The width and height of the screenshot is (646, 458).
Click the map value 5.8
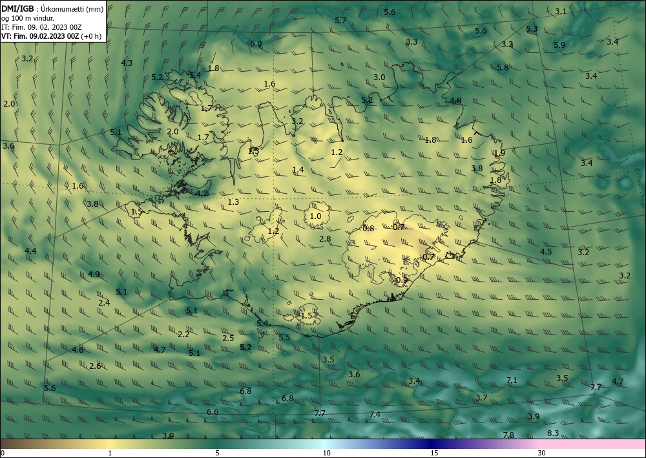tap(503, 68)
